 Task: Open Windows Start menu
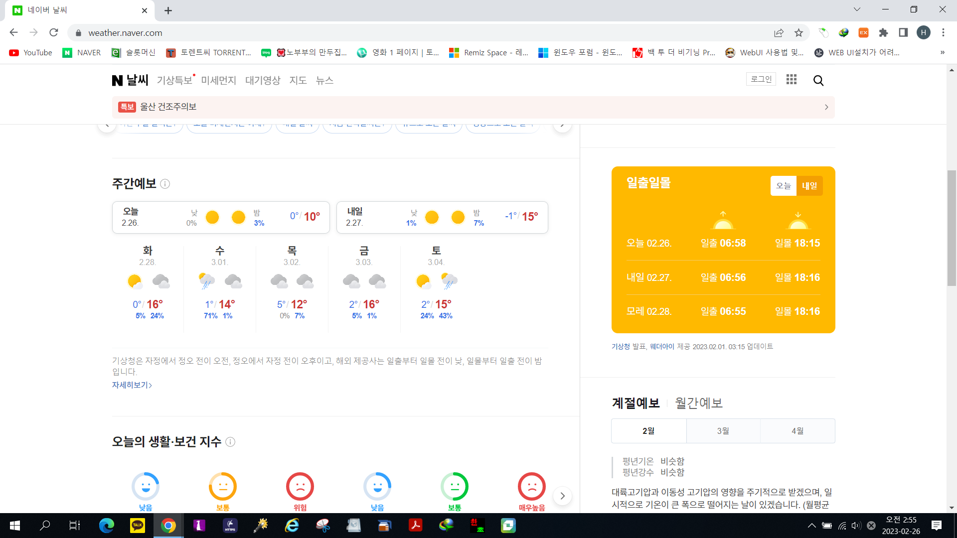pyautogui.click(x=15, y=526)
